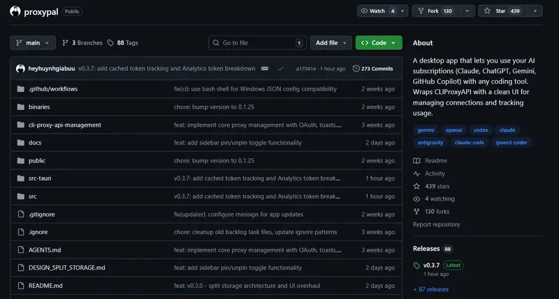Click the claude-code topic tag

[x=469, y=141]
